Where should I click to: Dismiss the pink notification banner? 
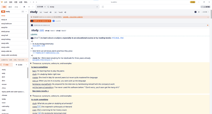pyautogui.click(x=208, y=17)
